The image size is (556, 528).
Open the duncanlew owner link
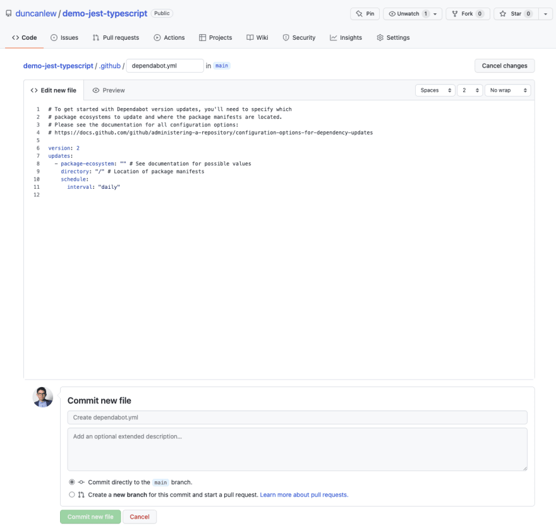click(x=36, y=13)
